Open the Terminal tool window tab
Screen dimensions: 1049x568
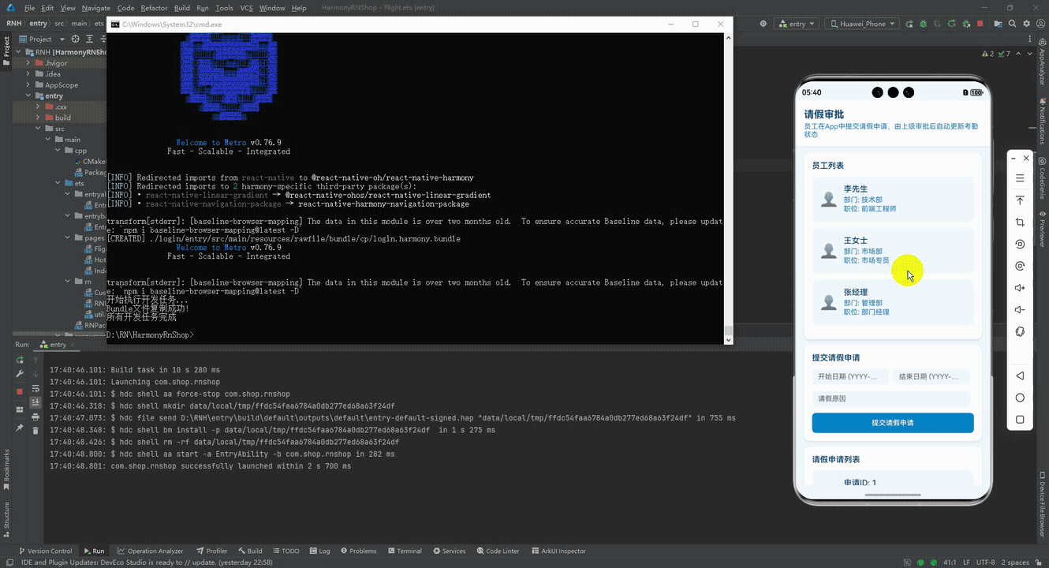(x=404, y=551)
